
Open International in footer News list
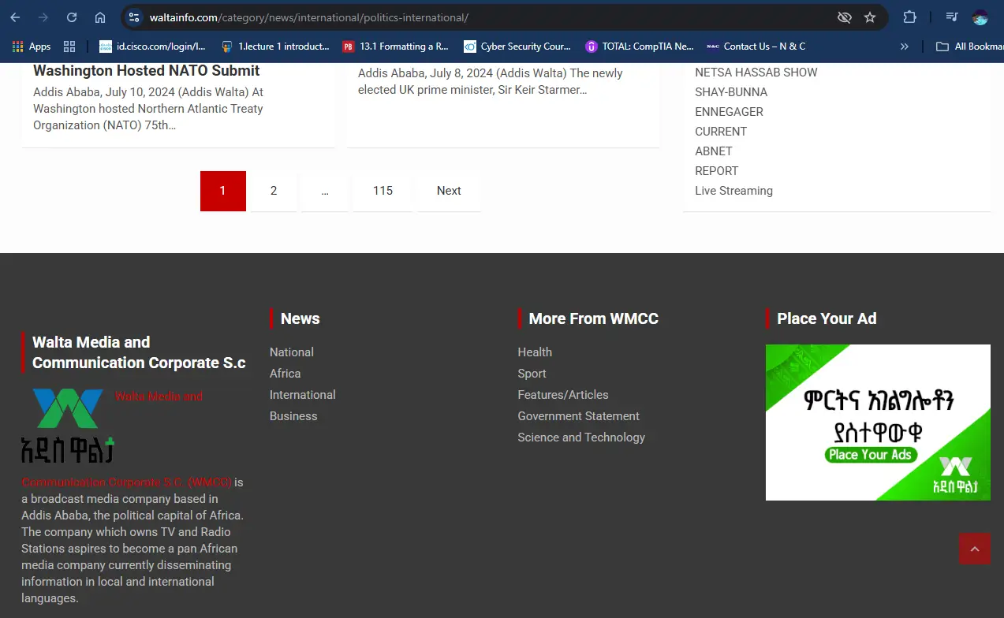click(303, 395)
